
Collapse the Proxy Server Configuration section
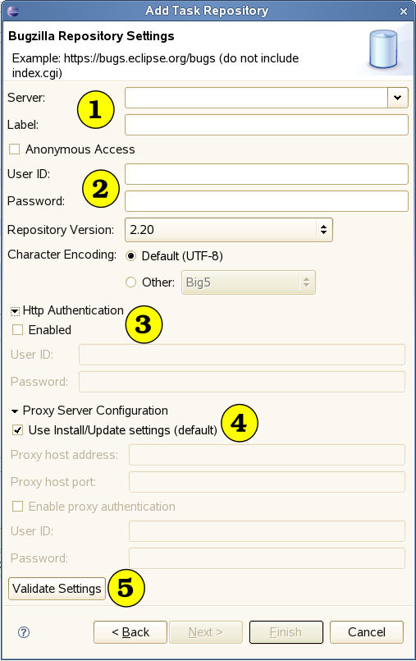pyautogui.click(x=15, y=411)
